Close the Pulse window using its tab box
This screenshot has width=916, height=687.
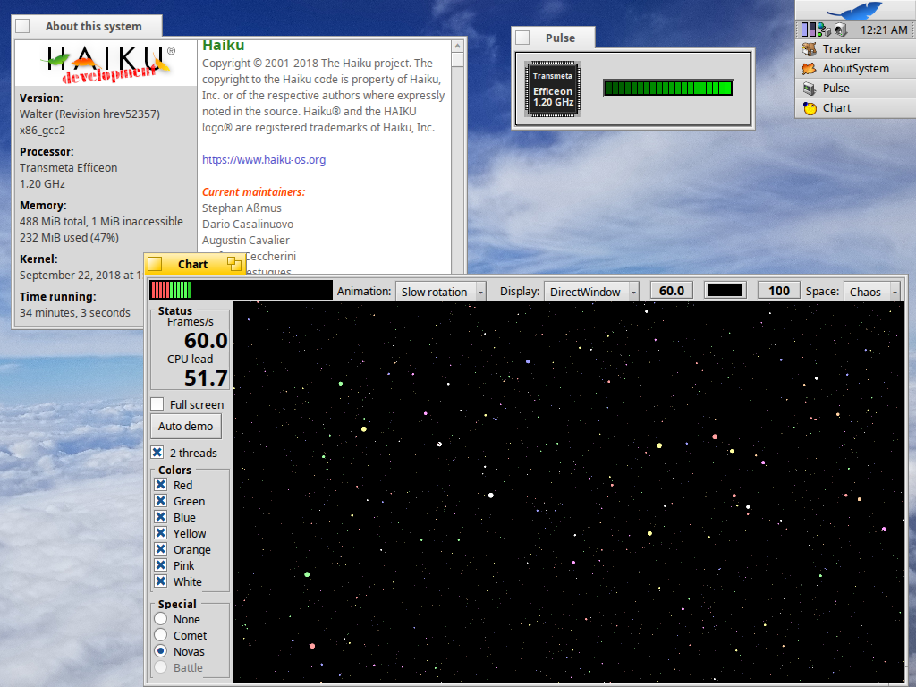point(522,38)
